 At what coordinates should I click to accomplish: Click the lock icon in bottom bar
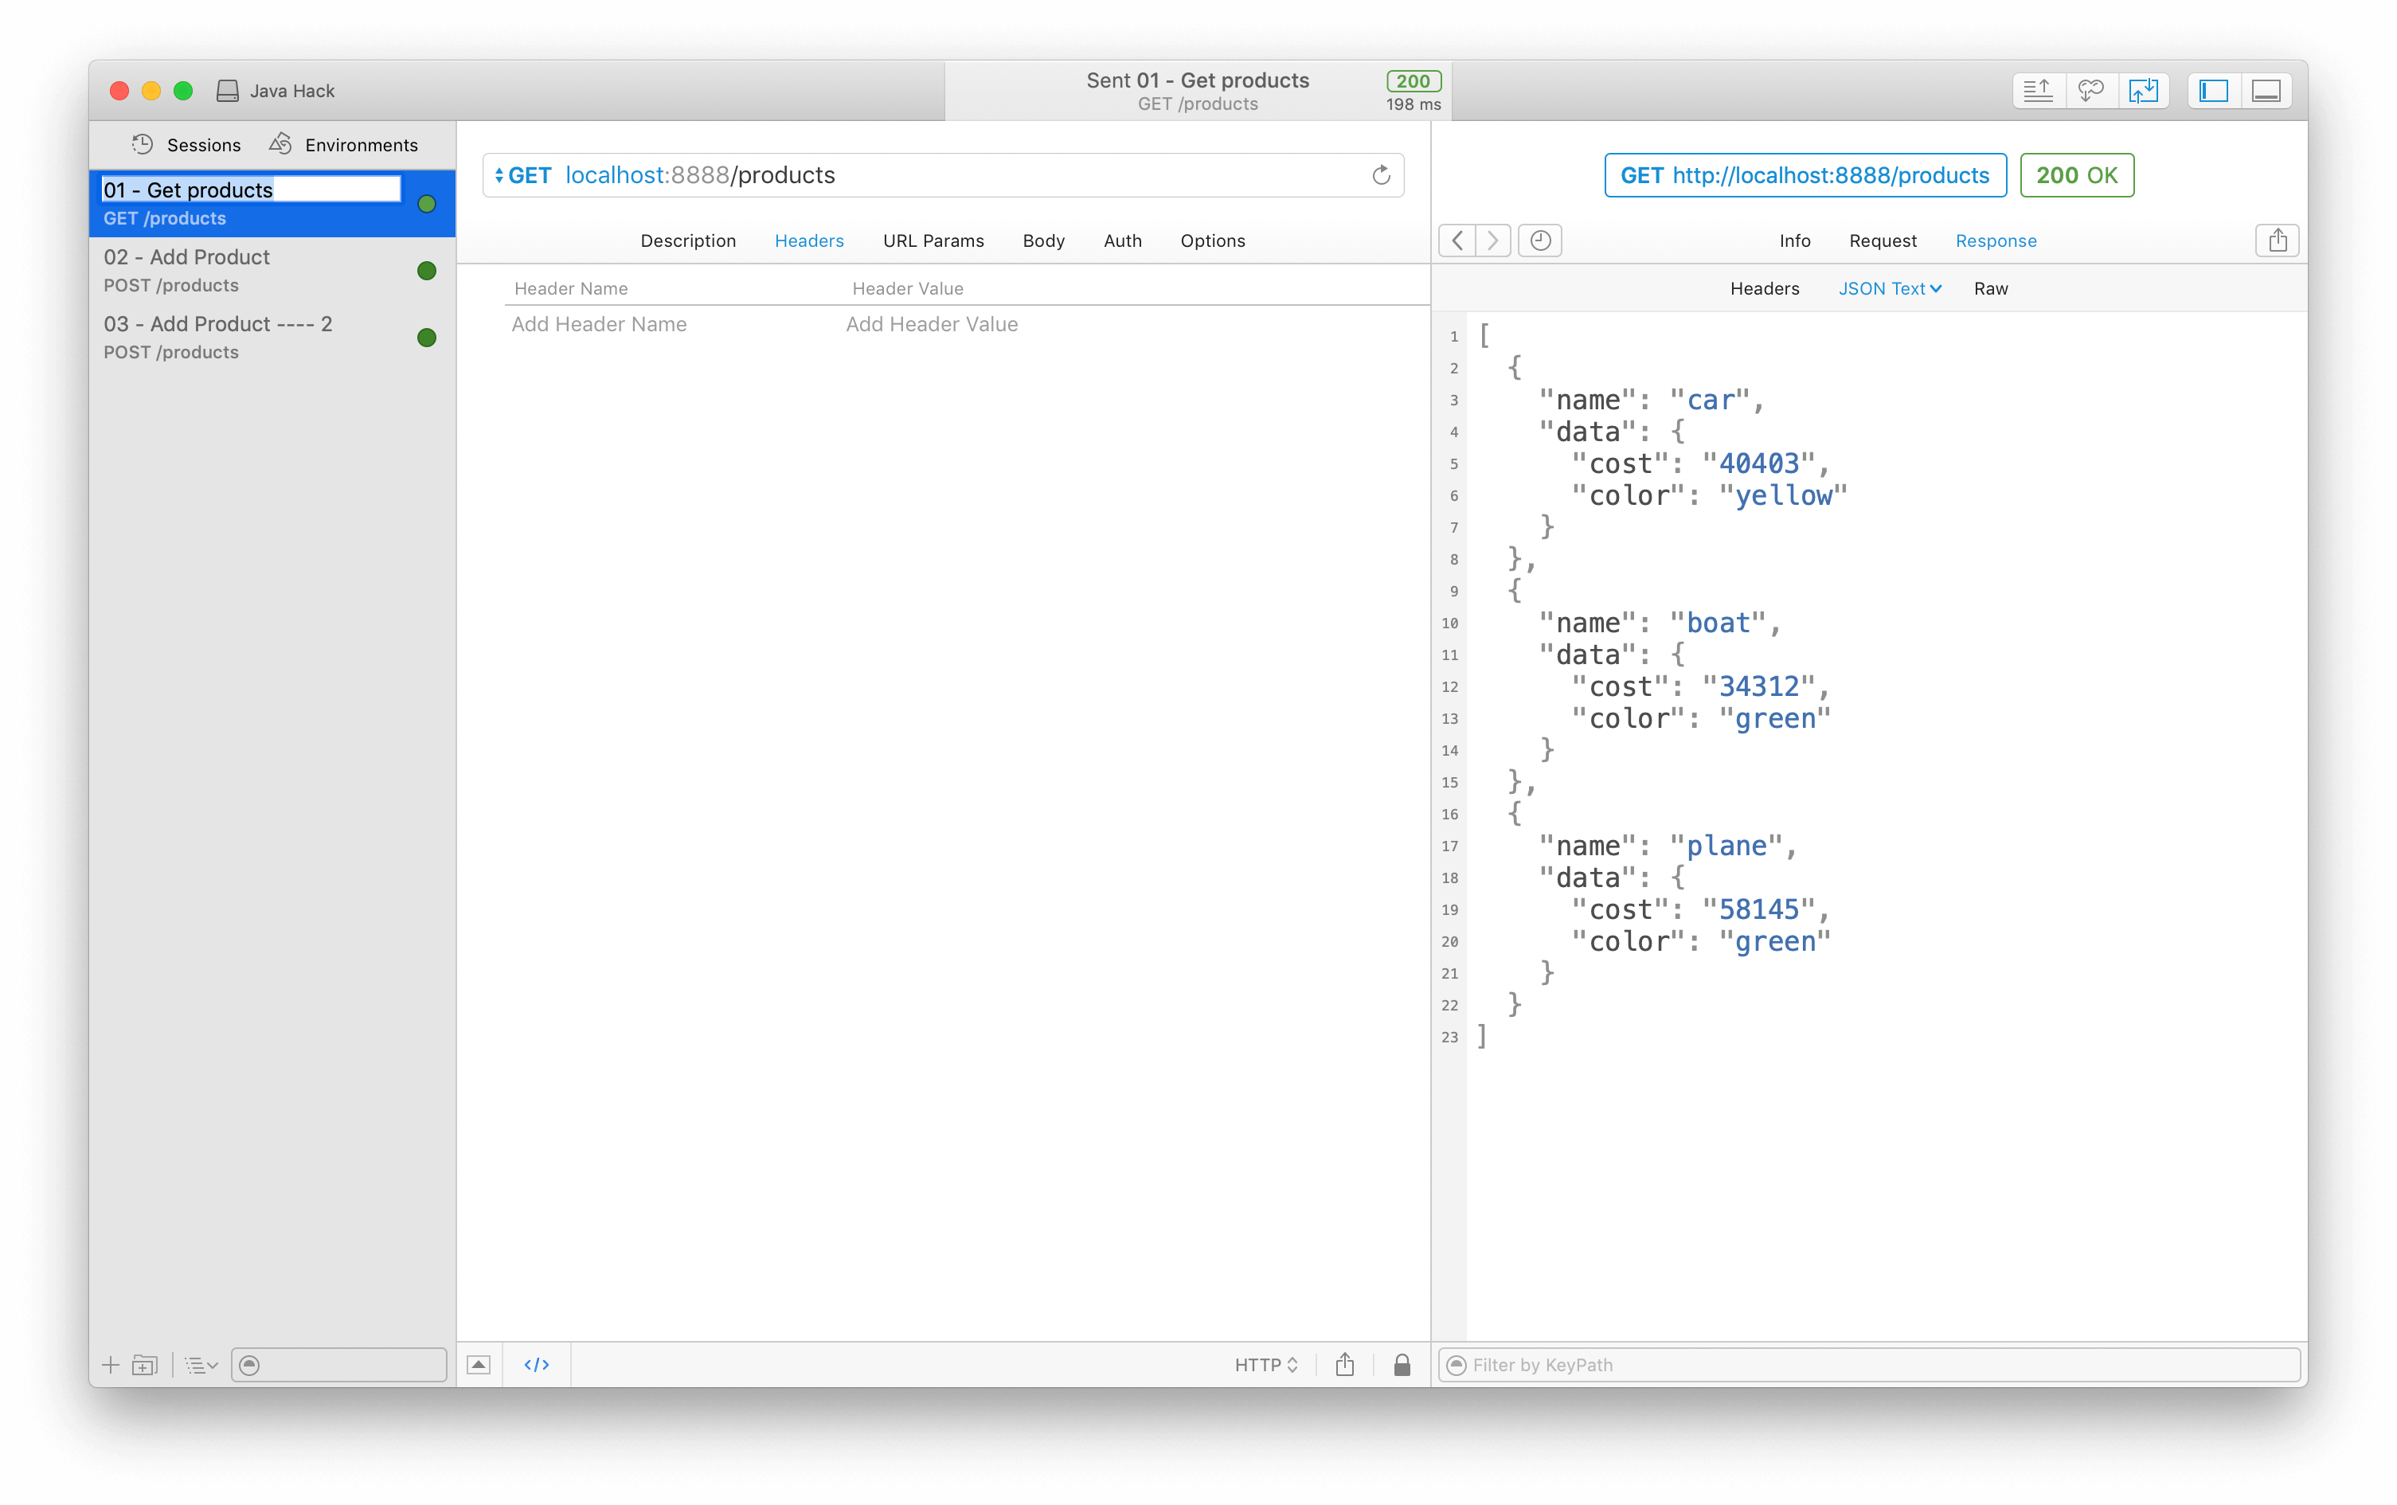click(x=1402, y=1365)
